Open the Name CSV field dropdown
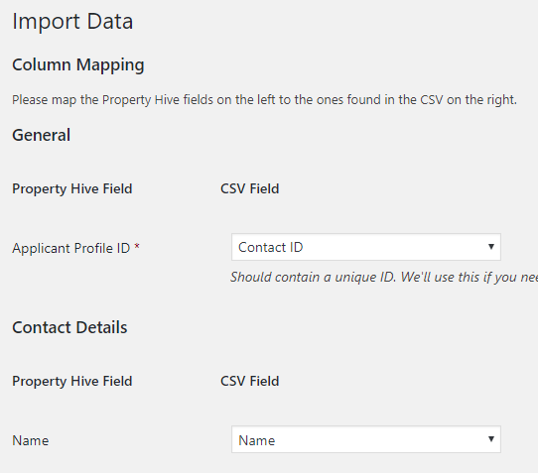538x473 pixels. [365, 439]
